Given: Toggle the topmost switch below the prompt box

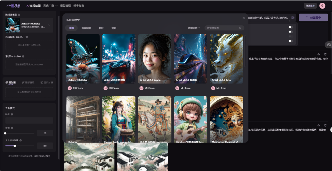Looking at the screenshot, I should coord(291,27).
